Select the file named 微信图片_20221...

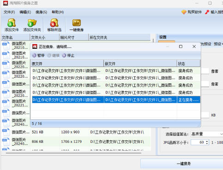(20, 103)
